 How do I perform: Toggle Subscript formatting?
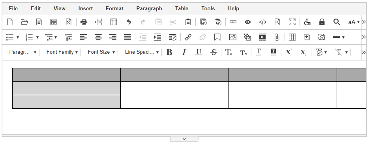303,52
